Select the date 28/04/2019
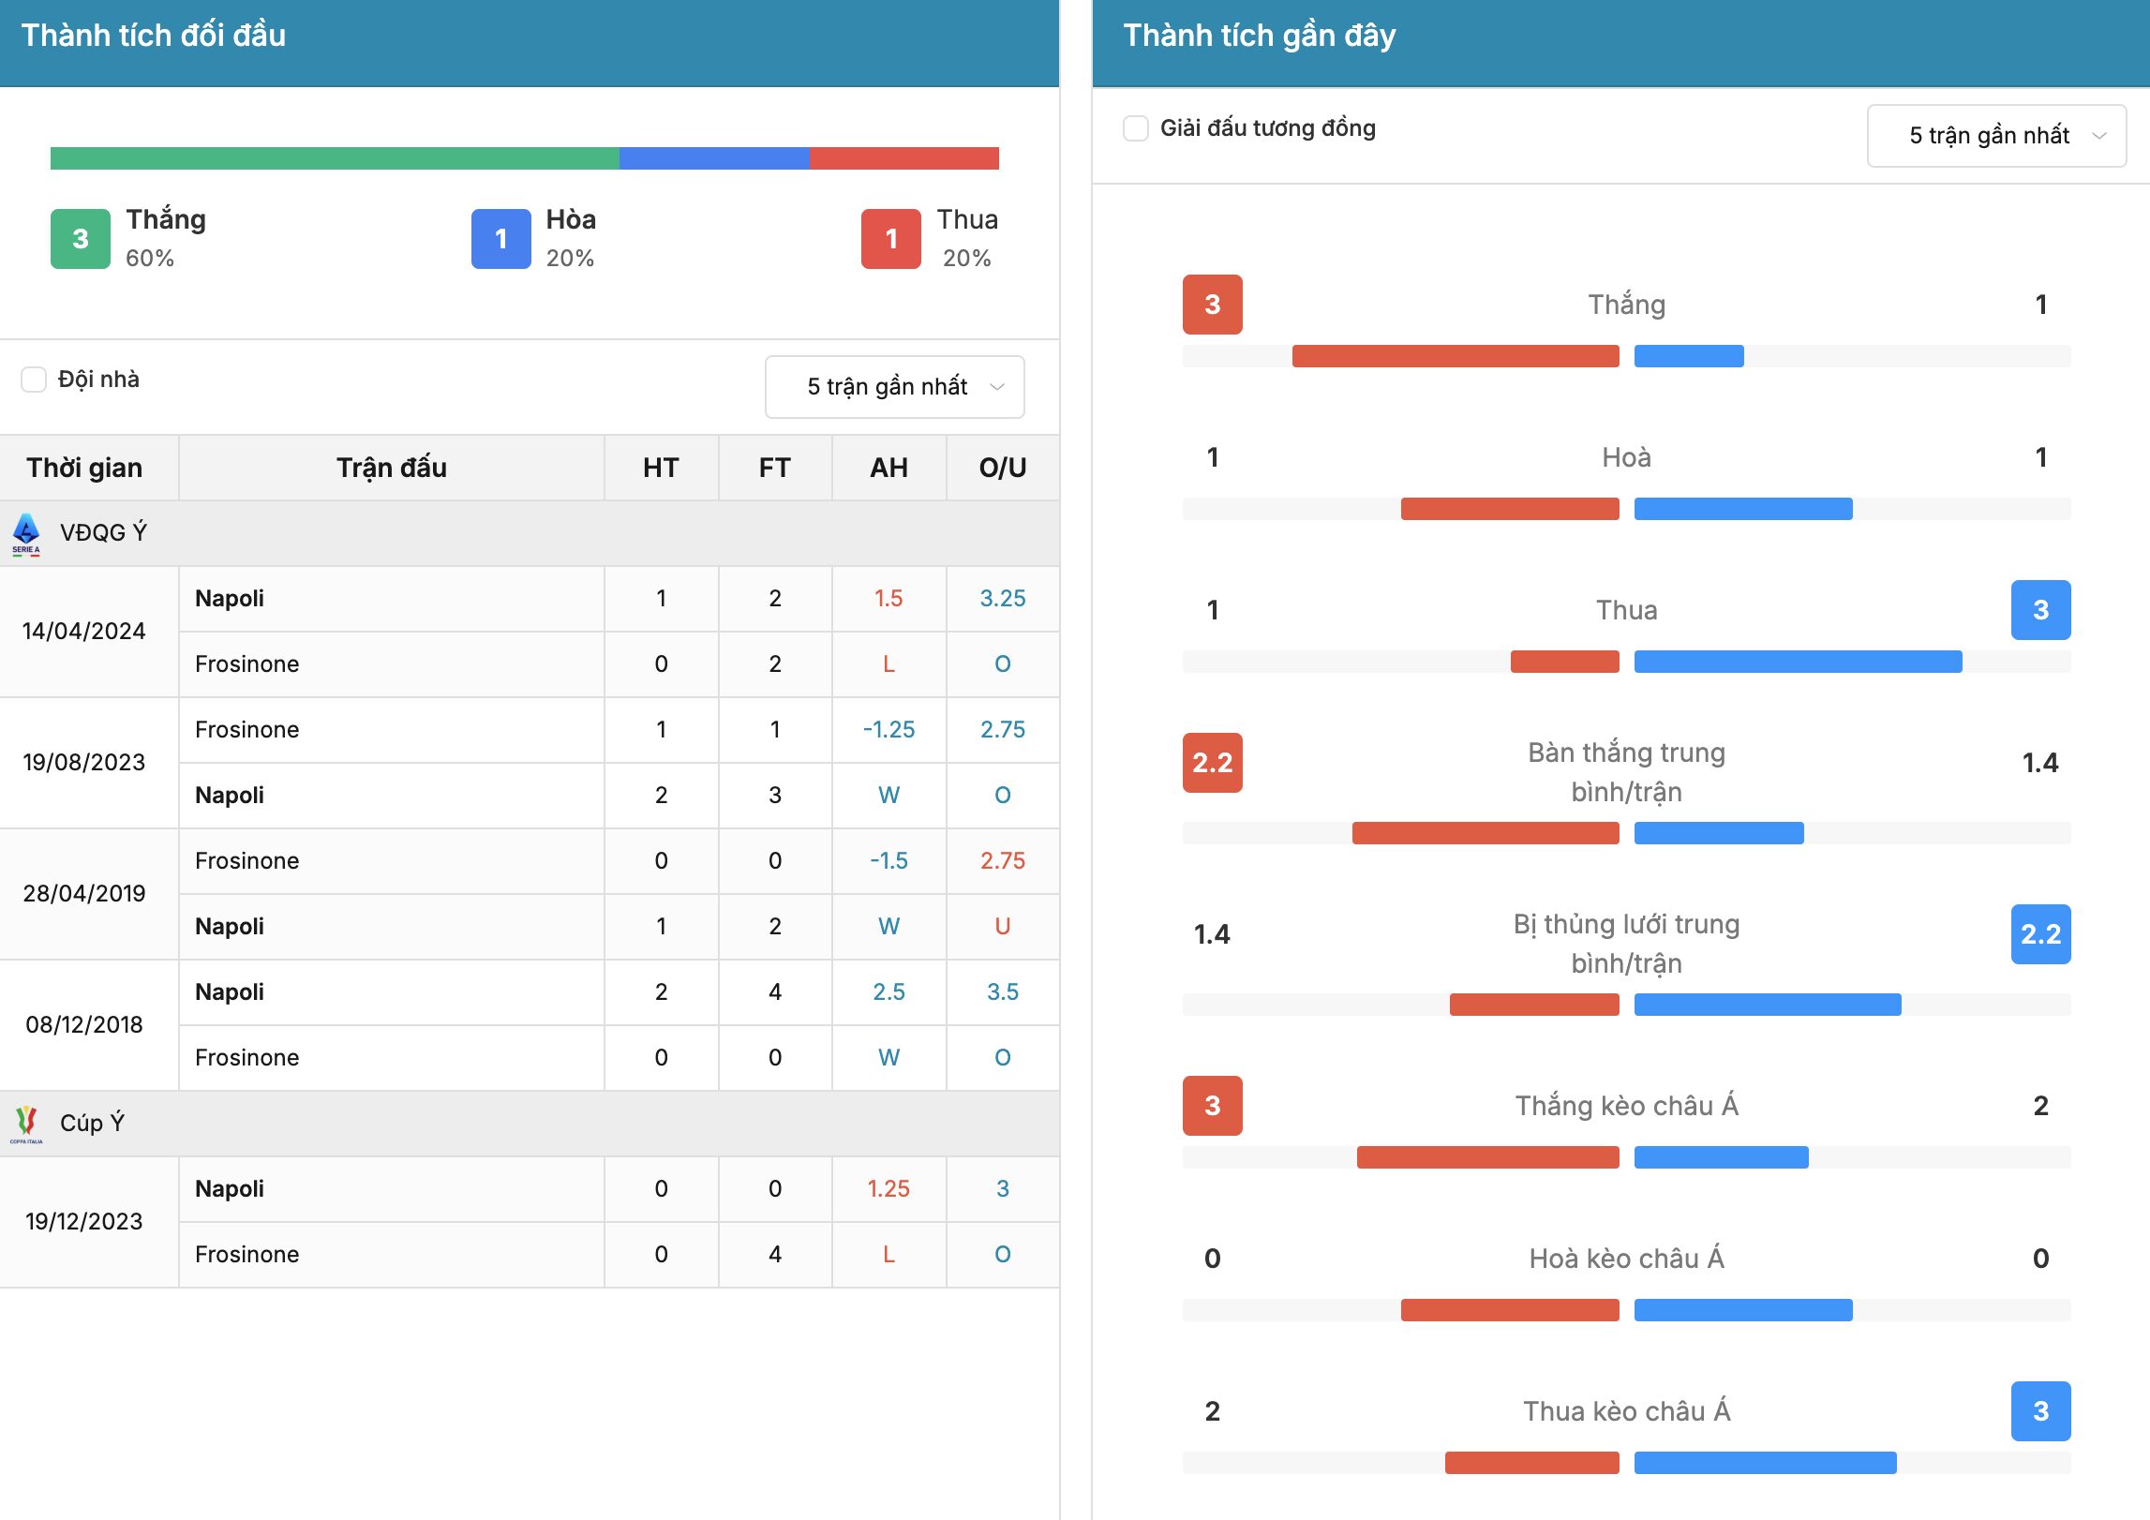The width and height of the screenshot is (2150, 1520). click(84, 894)
